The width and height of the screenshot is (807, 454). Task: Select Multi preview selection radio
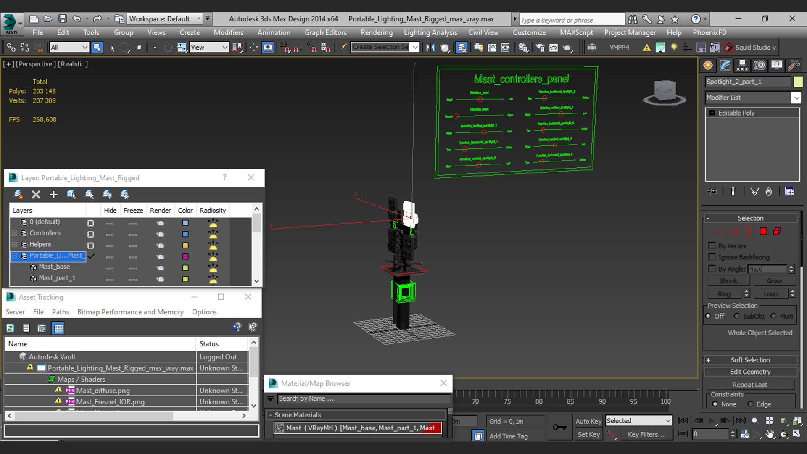click(x=773, y=316)
